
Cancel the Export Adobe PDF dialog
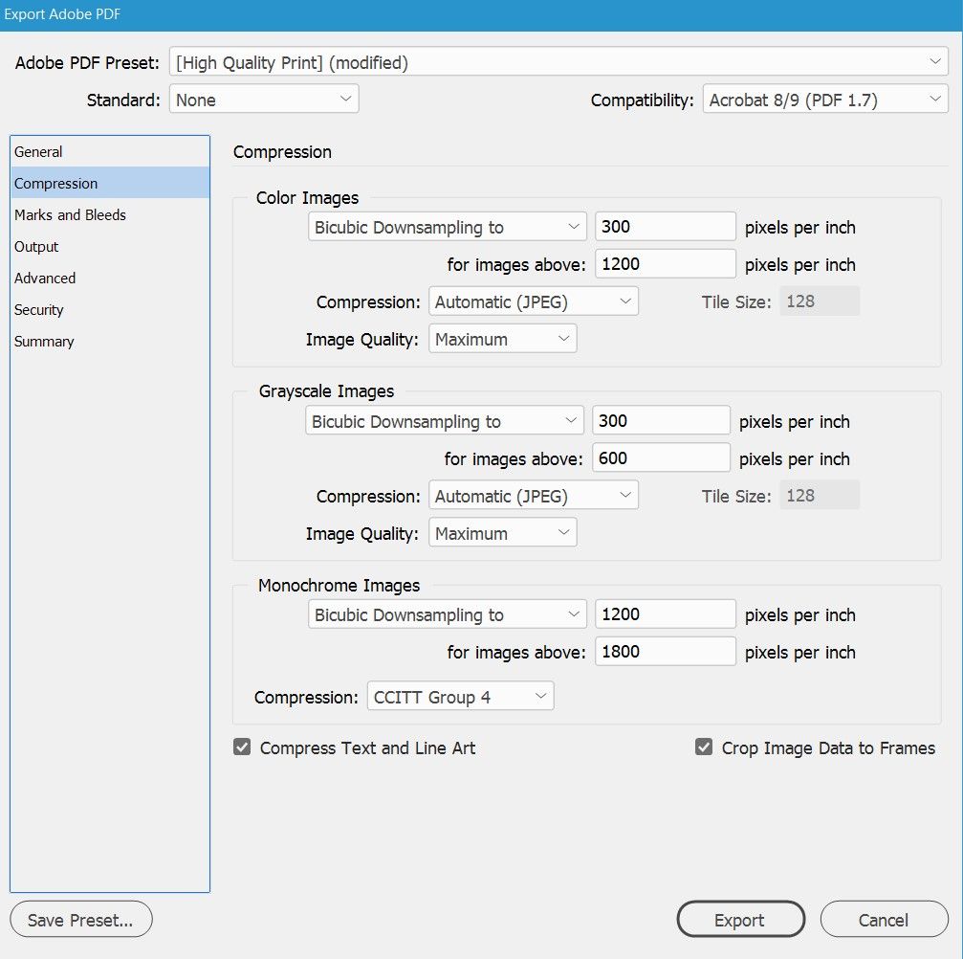click(x=884, y=920)
